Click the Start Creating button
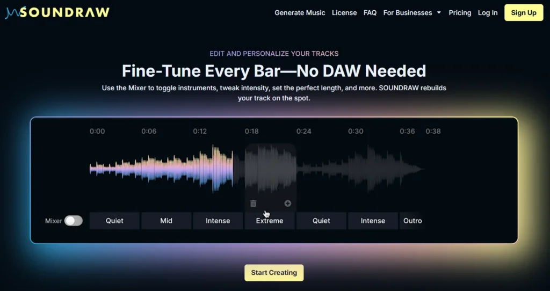 point(274,272)
